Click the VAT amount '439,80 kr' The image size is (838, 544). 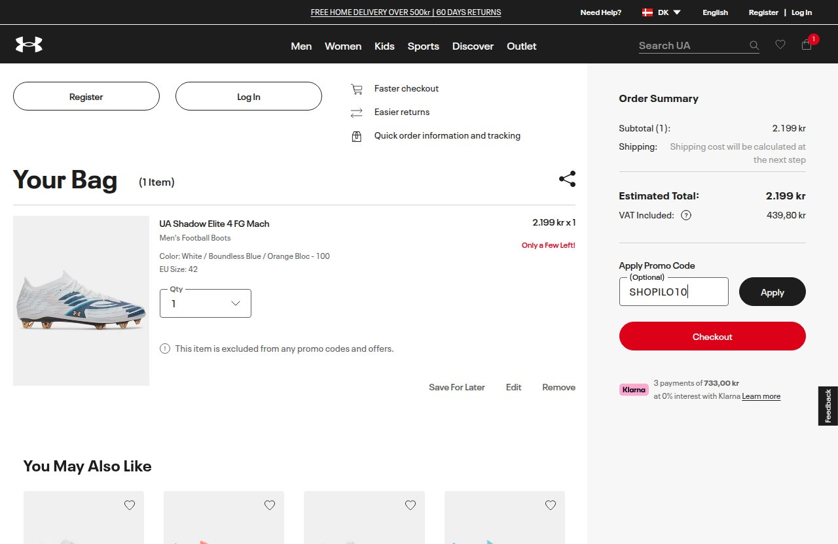(x=786, y=215)
